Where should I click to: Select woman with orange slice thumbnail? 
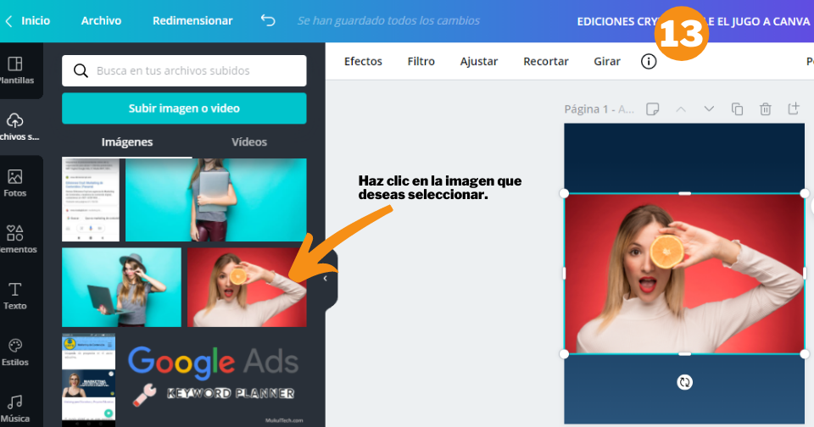247,287
